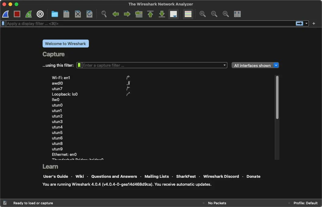The height and width of the screenshot is (207, 322).
Task: Open User's Guide link
Action: [56, 176]
